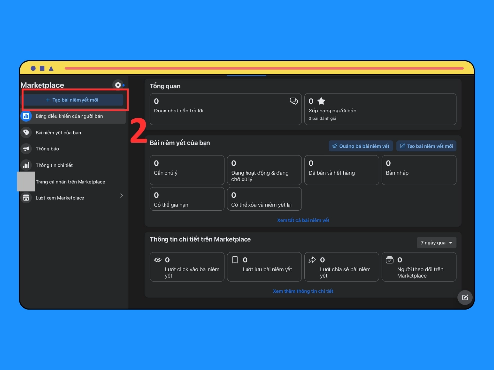The width and height of the screenshot is (494, 370).
Task: Click Người theo dõi trên Marketplace card
Action: pyautogui.click(x=419, y=267)
